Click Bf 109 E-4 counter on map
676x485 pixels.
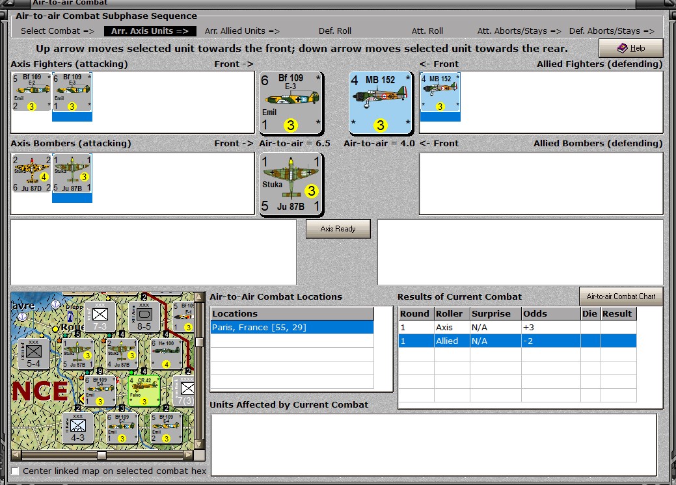coord(166,428)
